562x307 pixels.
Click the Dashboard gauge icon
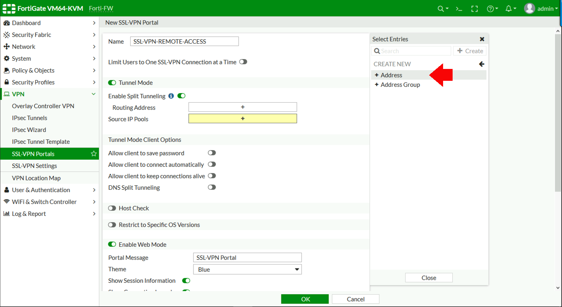tap(6, 23)
